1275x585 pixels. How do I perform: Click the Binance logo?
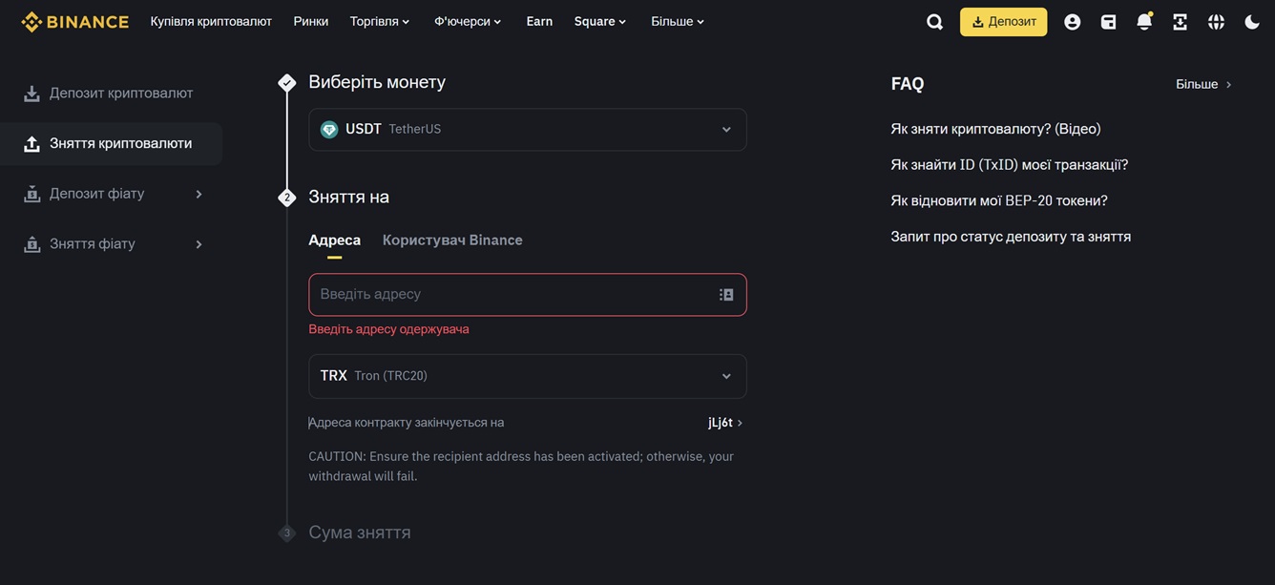(x=74, y=21)
